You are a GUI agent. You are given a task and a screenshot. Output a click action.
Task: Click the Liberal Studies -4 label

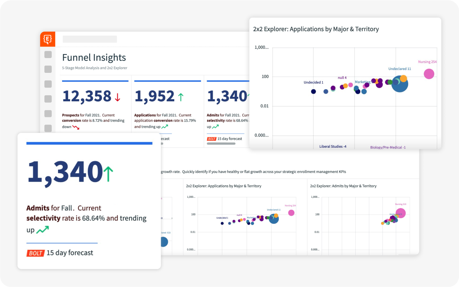pos(333,146)
